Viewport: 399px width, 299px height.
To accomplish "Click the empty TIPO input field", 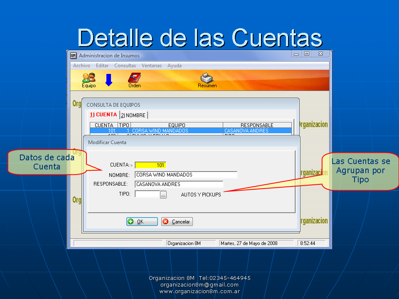I will click(147, 194).
